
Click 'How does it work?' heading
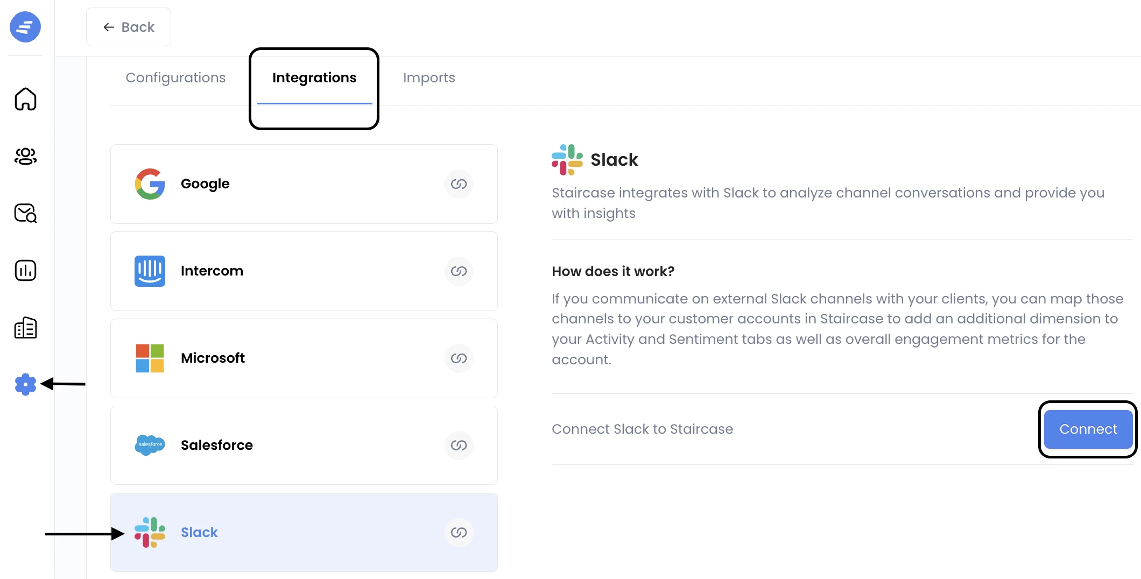click(x=613, y=271)
